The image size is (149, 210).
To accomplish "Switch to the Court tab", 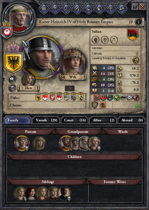I will 75,120.
